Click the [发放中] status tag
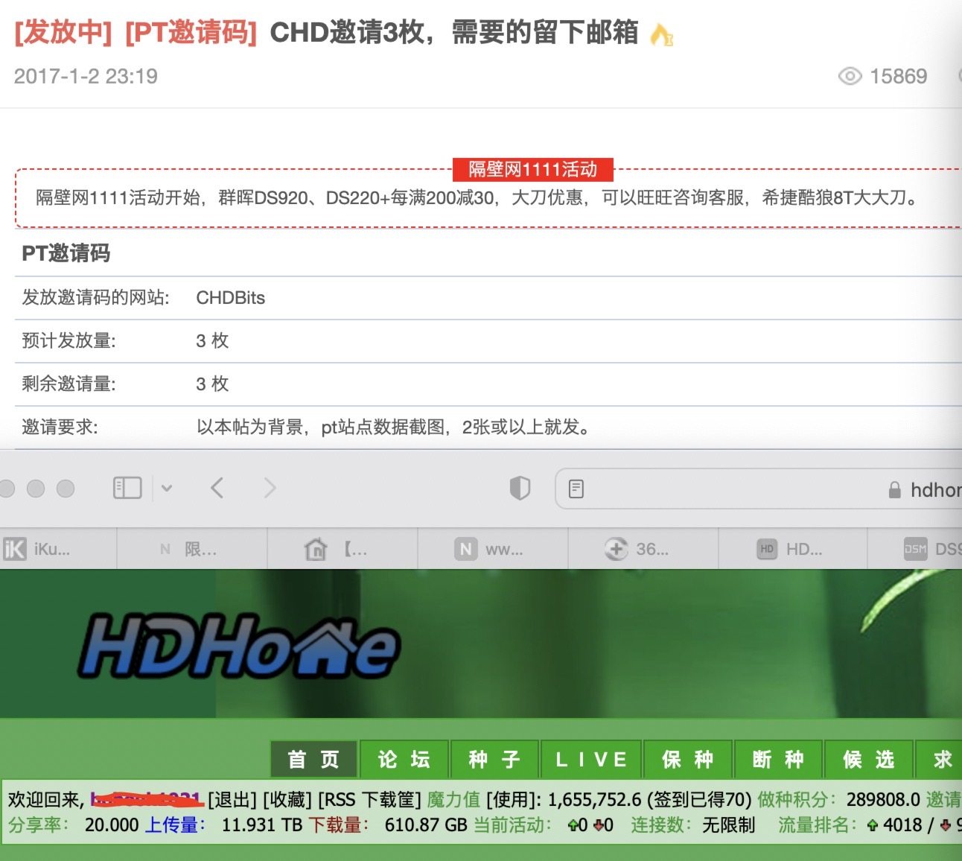This screenshot has width=962, height=861. [x=63, y=33]
